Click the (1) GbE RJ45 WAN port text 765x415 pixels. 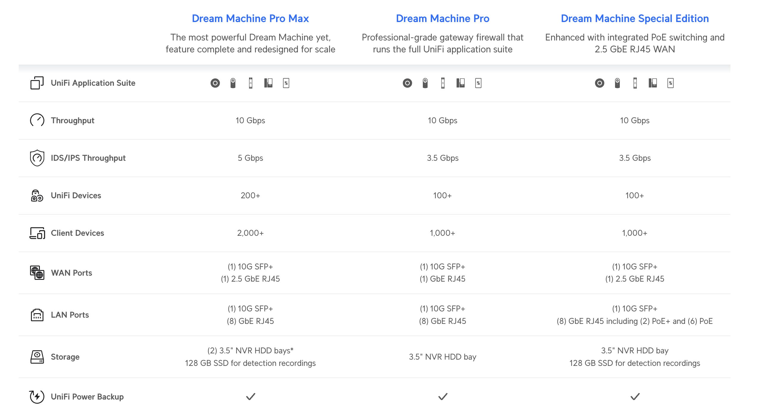click(442, 279)
